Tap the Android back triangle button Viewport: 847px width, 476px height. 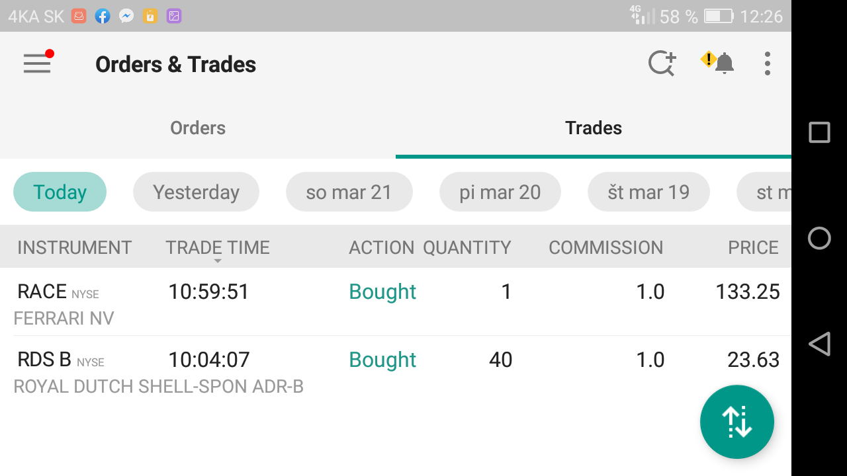819,344
